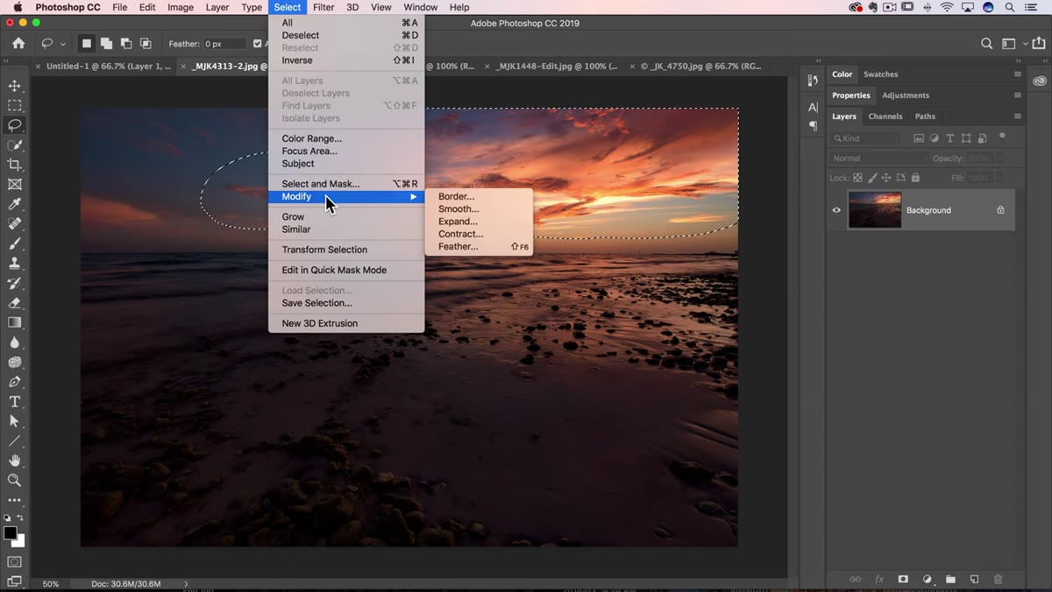Open the Properties panel menu
Viewport: 1052px width, 592px height.
tap(1017, 95)
